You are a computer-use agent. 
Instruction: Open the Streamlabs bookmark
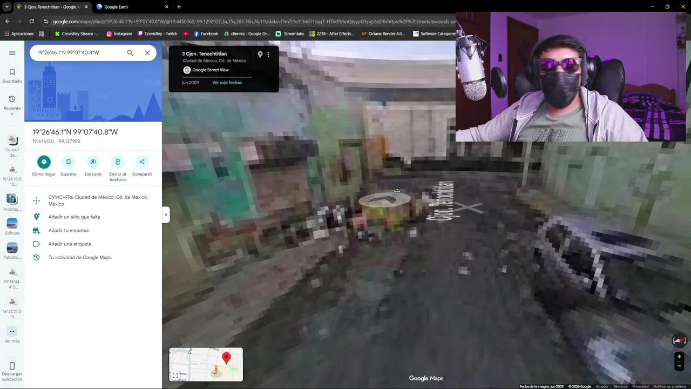290,33
